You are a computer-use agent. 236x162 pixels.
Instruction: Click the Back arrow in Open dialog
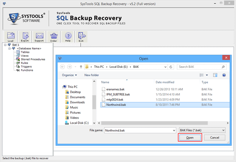(x=62, y=67)
